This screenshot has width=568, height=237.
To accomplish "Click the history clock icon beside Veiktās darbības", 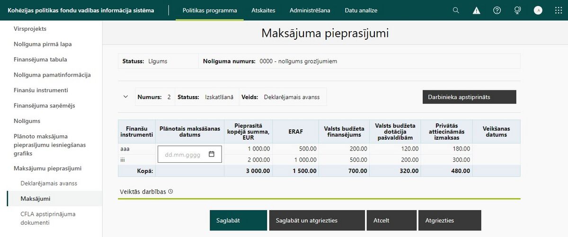I will 170,192.
